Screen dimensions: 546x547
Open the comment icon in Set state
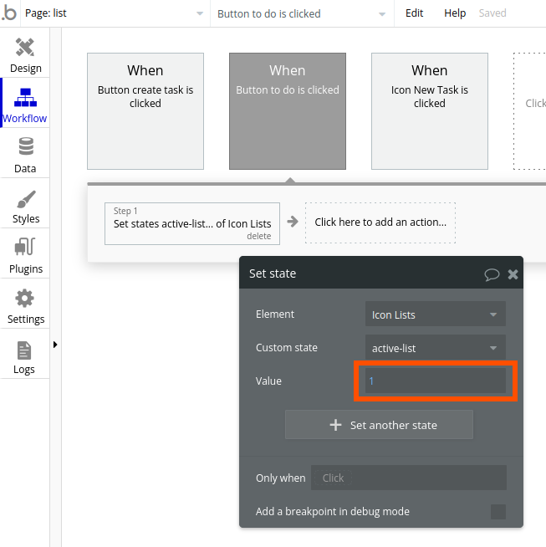pos(492,274)
